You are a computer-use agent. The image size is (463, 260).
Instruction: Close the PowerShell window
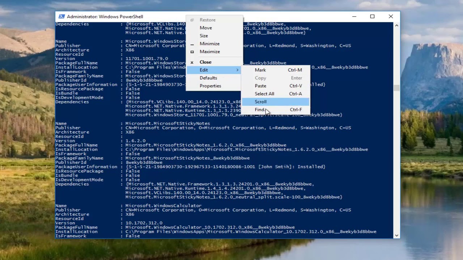[391, 17]
